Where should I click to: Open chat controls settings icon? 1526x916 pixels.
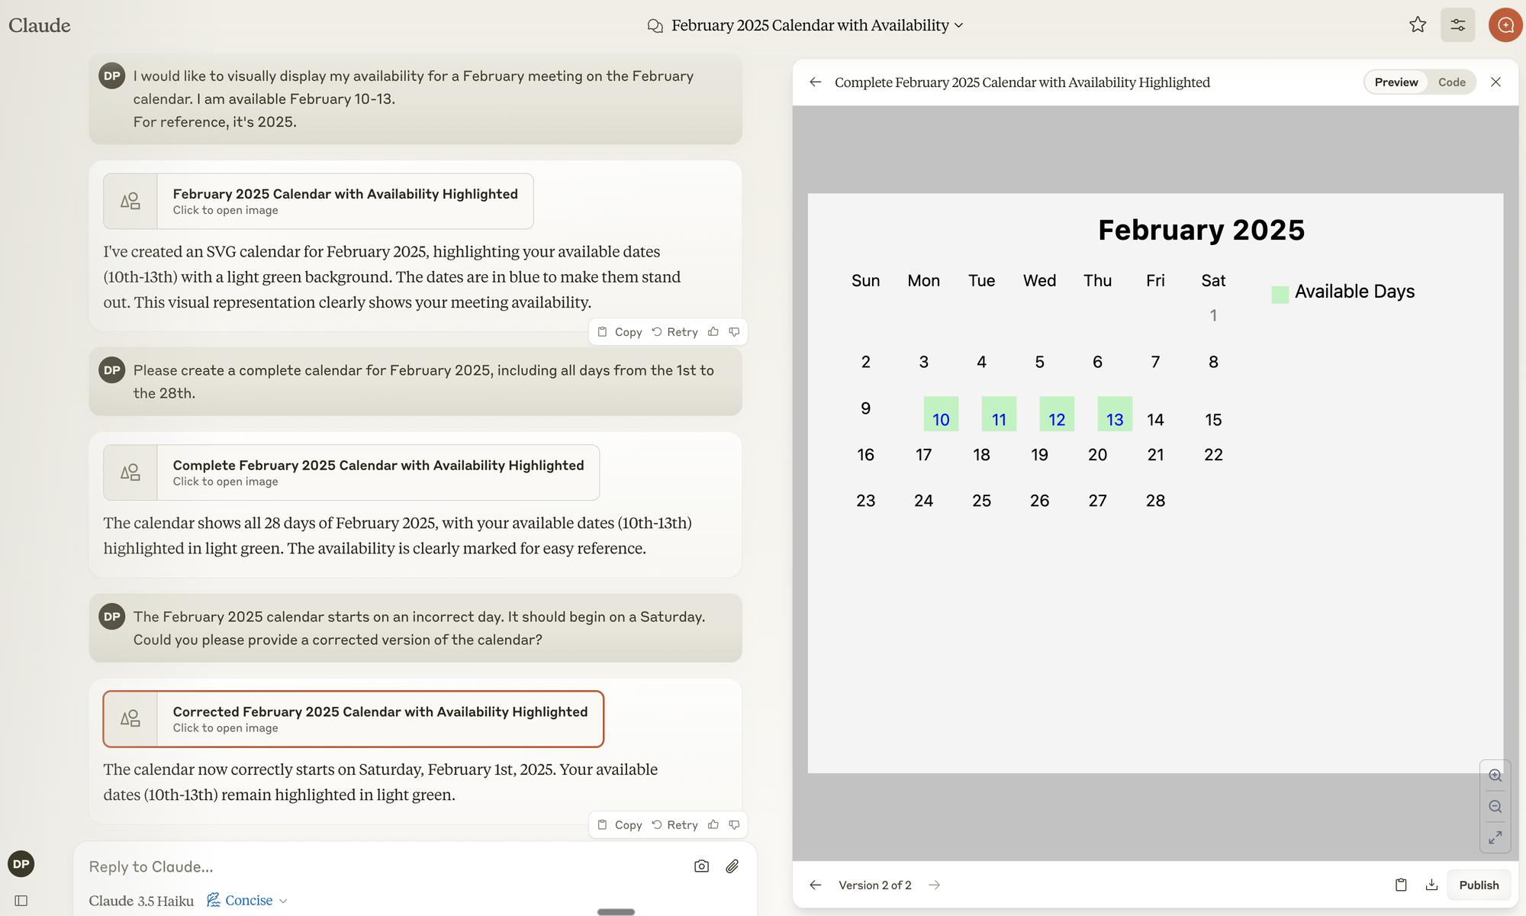1457,25
